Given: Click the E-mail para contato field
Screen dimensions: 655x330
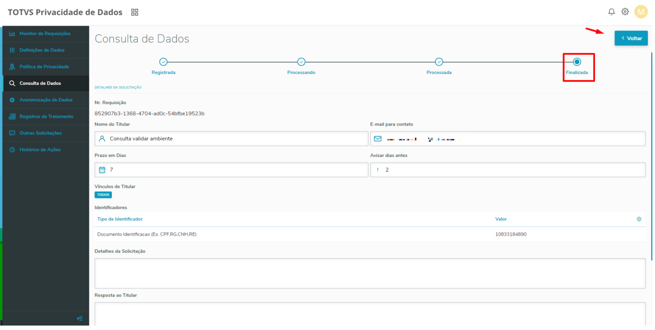Looking at the screenshot, I should point(508,139).
